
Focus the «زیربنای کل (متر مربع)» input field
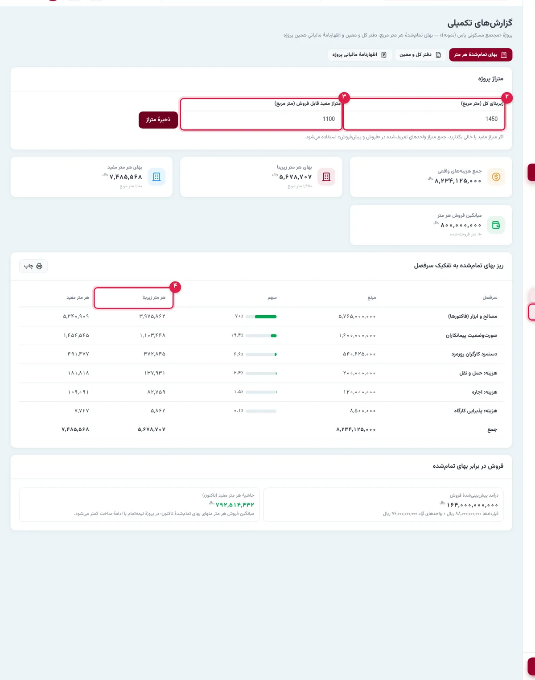pos(424,119)
